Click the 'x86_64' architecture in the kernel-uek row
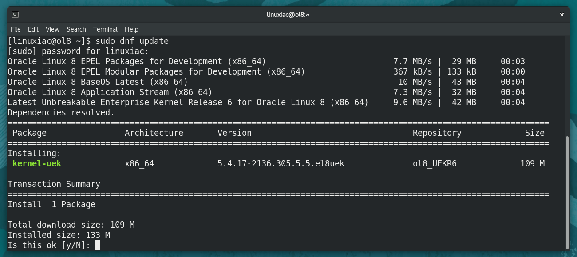Image resolution: width=577 pixels, height=257 pixels. [x=139, y=164]
